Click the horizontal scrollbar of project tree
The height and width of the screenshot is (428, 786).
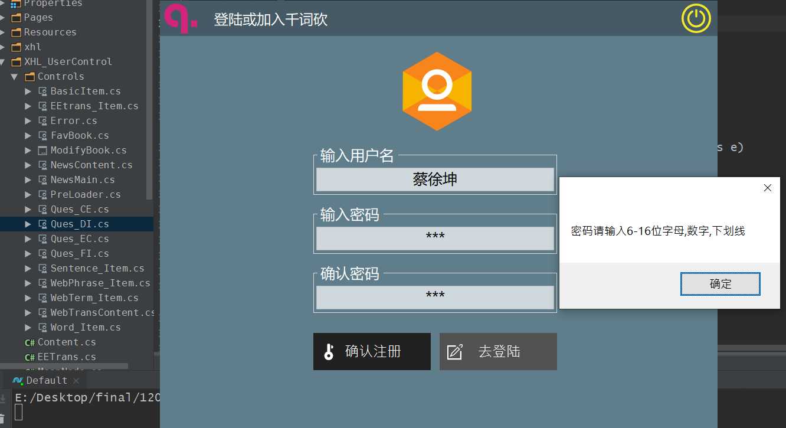point(64,367)
